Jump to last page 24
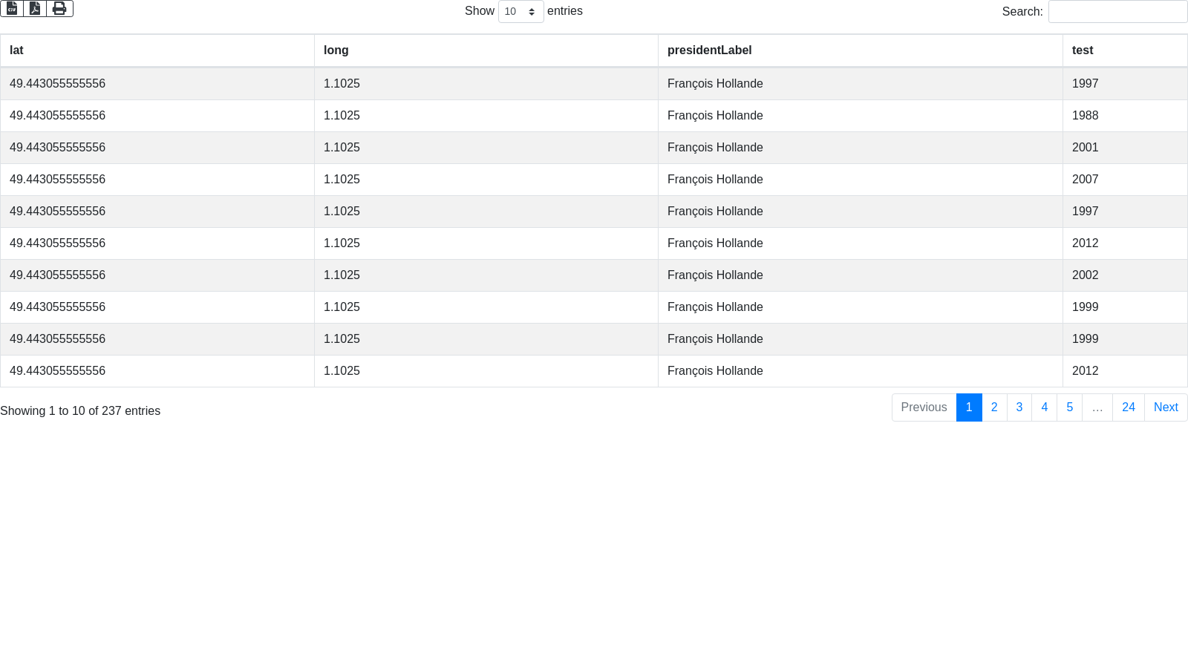Viewport: 1188px width, 668px height. click(x=1129, y=407)
